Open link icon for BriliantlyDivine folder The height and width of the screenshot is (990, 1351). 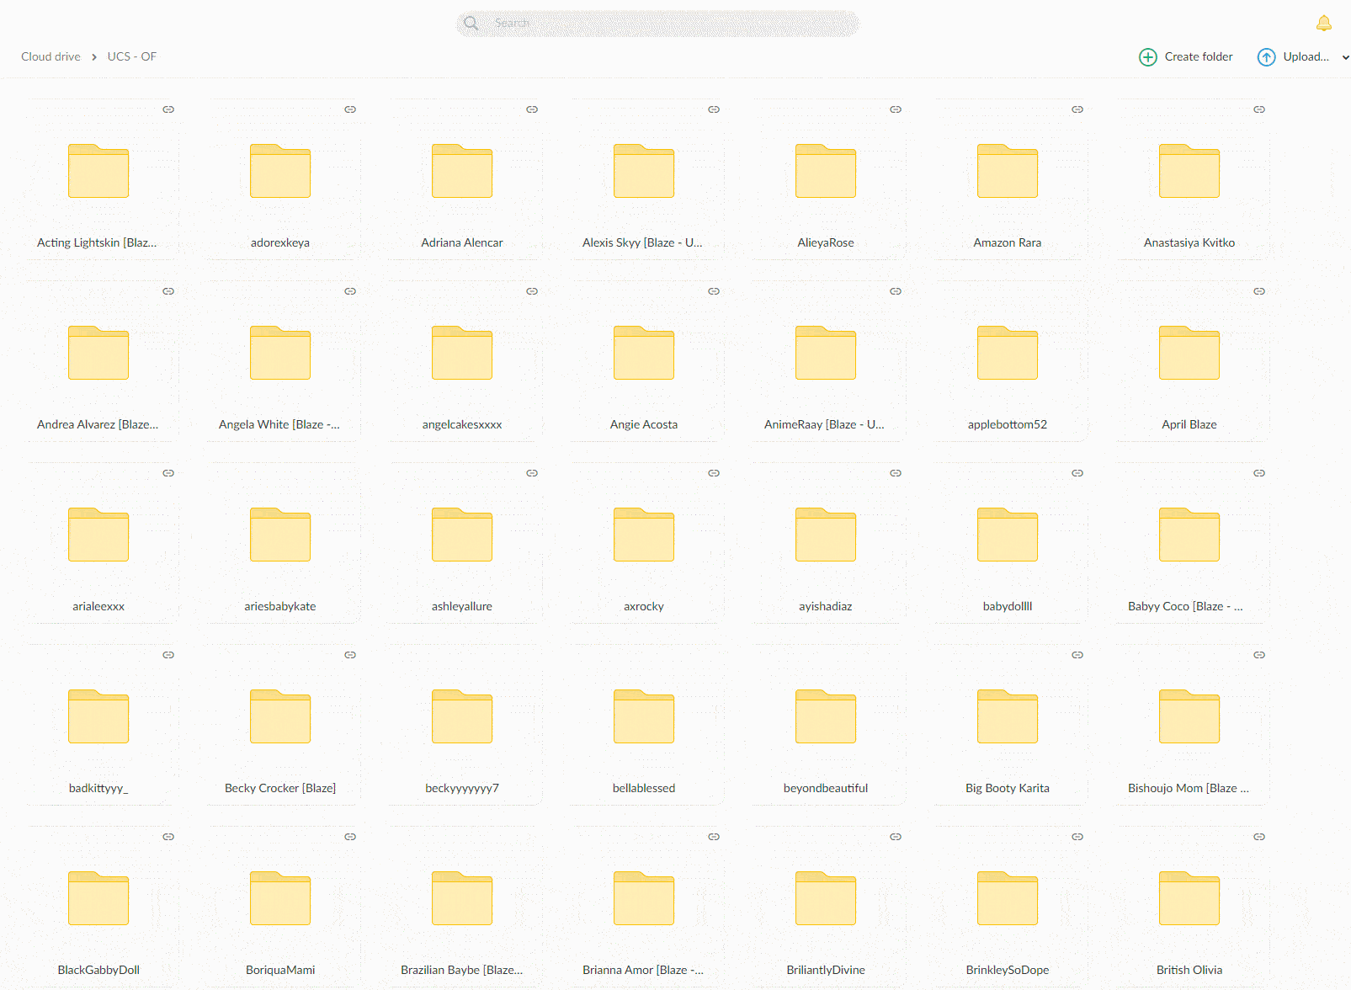896,837
